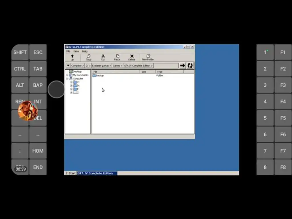Navigate to Games breadcrumb segment

coord(117,66)
